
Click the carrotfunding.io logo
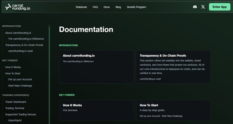(18, 7)
